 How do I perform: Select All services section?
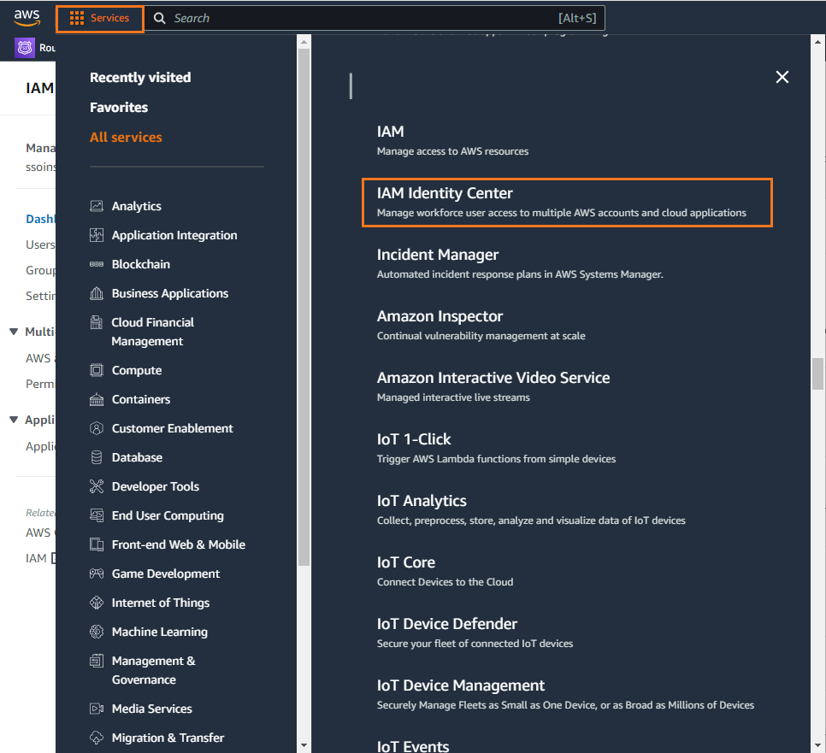pos(126,138)
